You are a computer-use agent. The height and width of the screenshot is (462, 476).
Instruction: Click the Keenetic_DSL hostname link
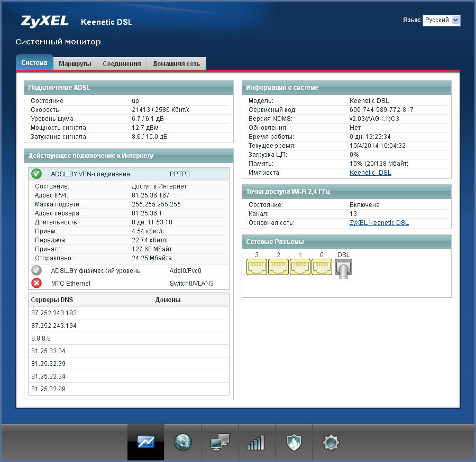370,173
